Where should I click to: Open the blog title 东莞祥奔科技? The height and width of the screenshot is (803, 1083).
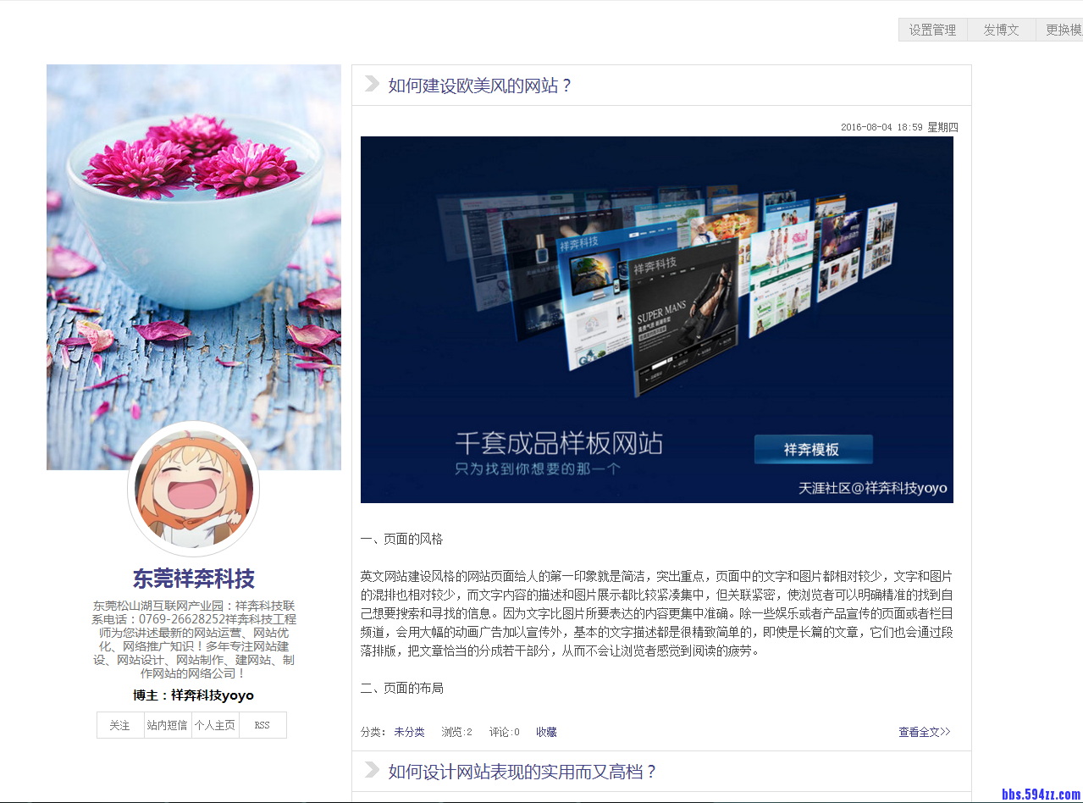coord(193,579)
